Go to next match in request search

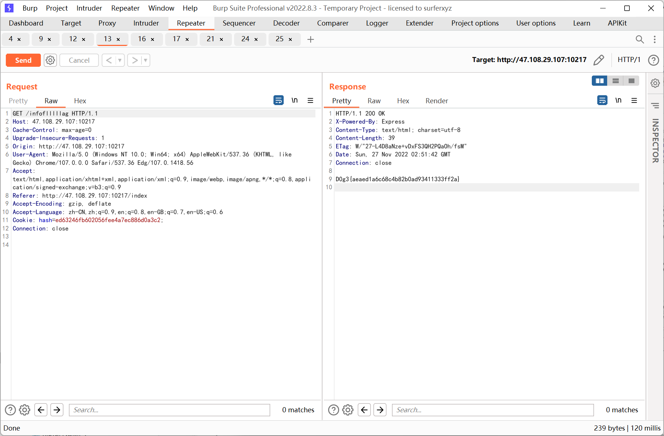click(x=57, y=410)
